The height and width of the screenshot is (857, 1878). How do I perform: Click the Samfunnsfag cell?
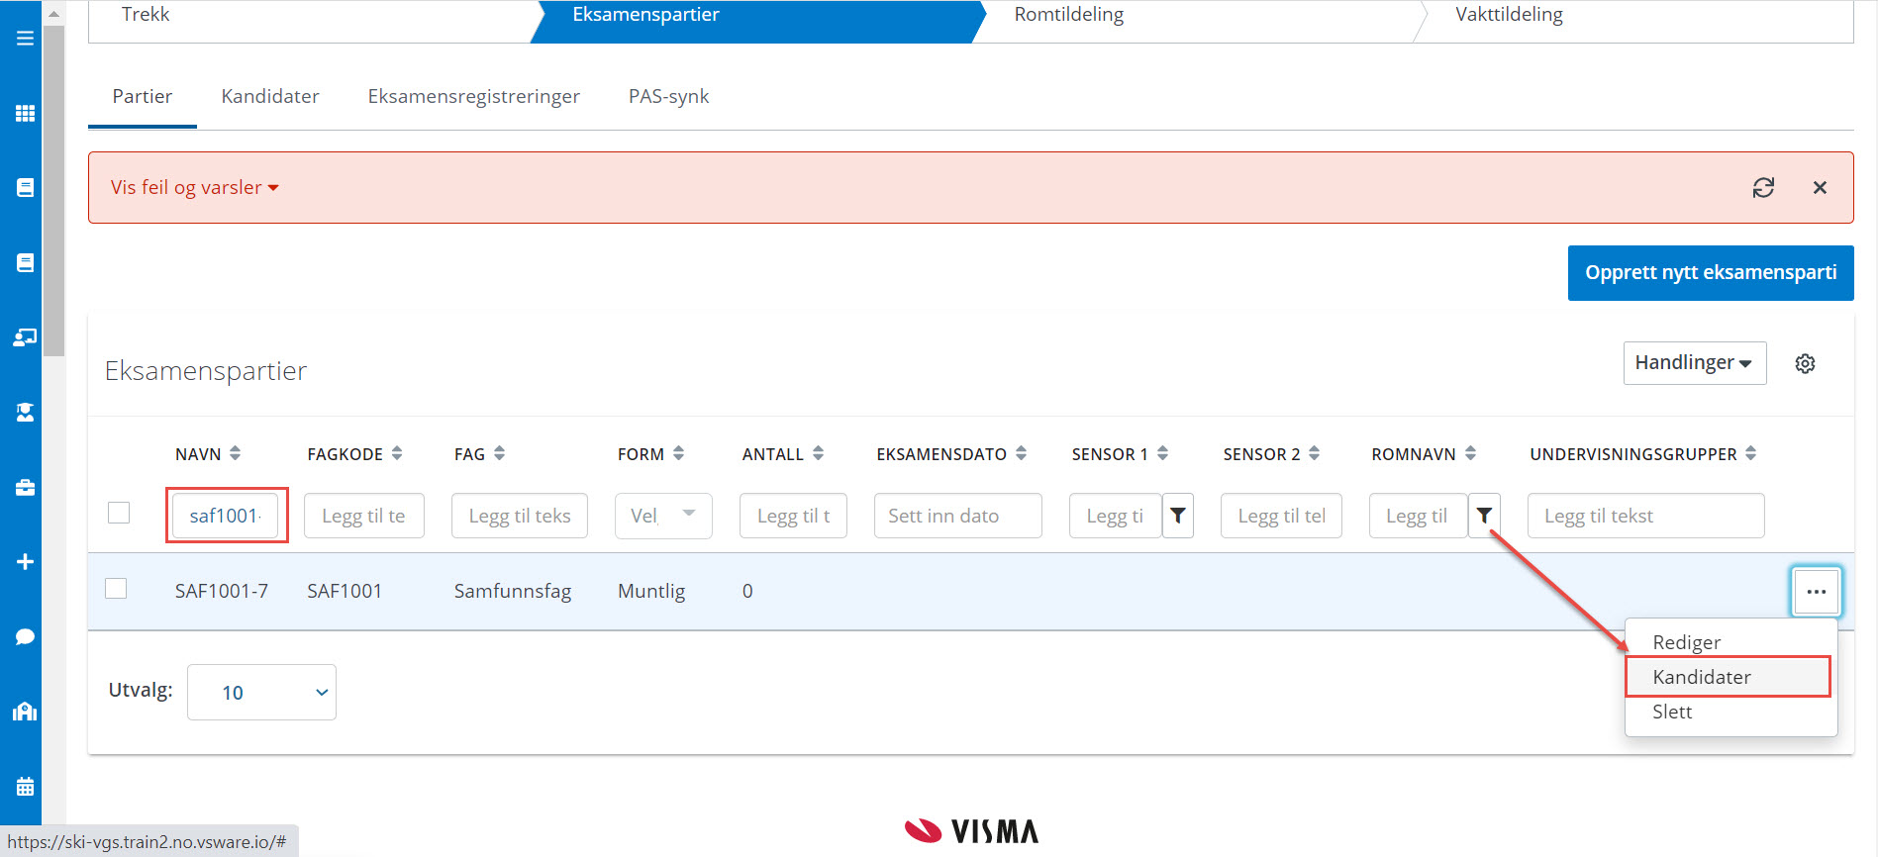(513, 591)
